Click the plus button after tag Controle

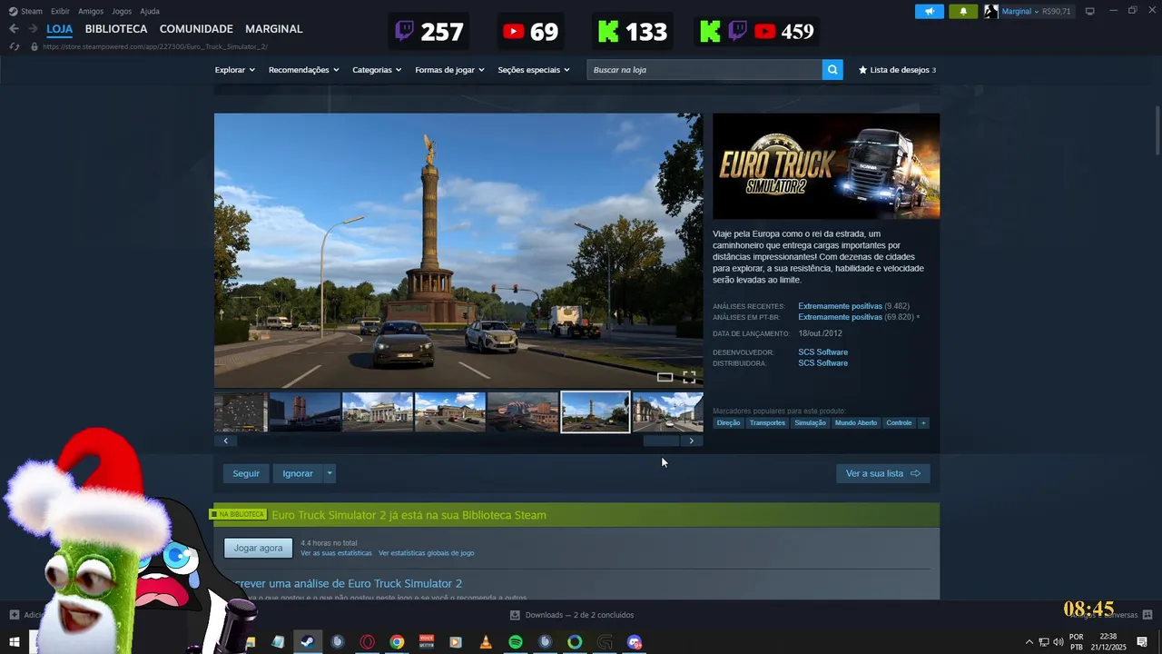coord(923,422)
